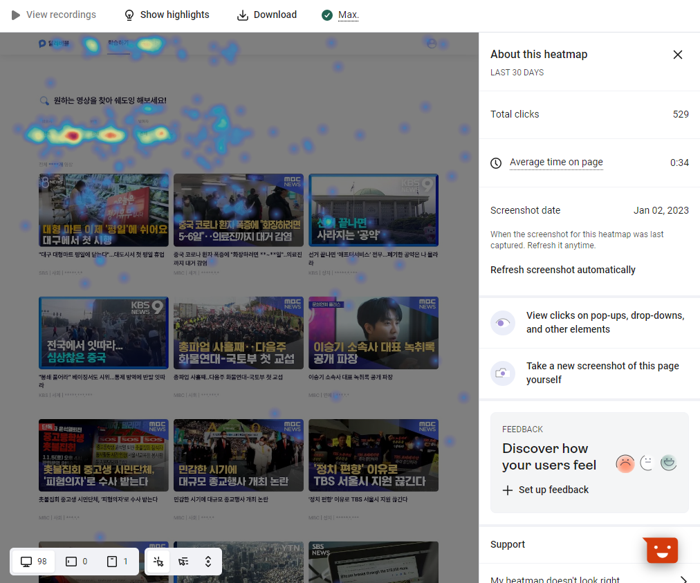Screen dimensions: 700x583
Task: Open the 대형 마트 SBS news thumbnail
Action: [x=104, y=210]
